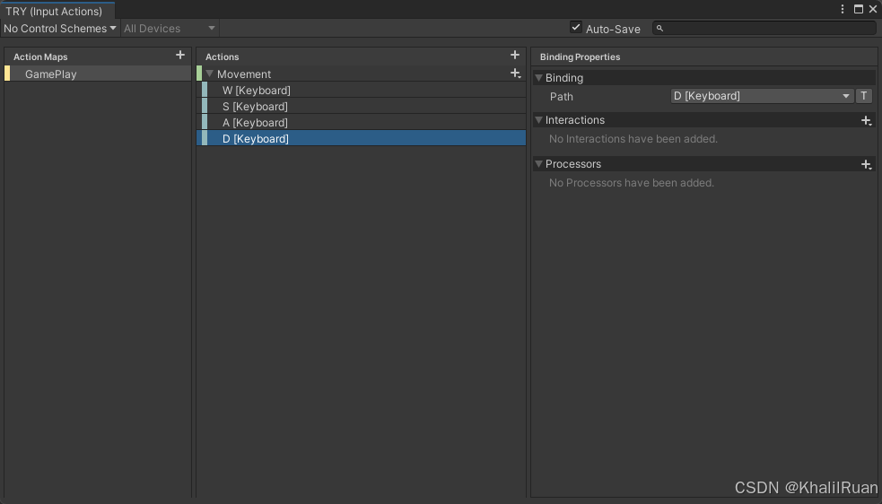
Task: Select the S [Keyboard] binding
Action: pos(361,107)
